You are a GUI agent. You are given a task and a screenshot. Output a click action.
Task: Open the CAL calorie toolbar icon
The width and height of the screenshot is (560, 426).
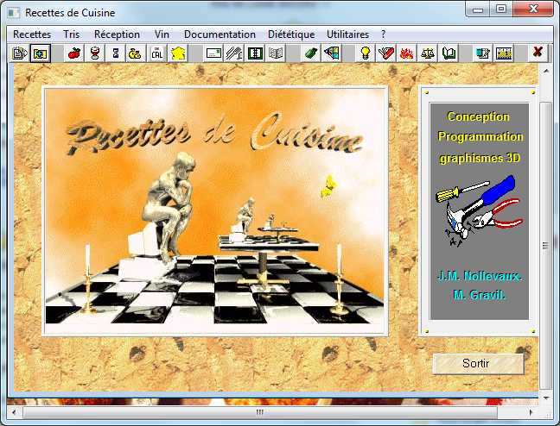[156, 53]
